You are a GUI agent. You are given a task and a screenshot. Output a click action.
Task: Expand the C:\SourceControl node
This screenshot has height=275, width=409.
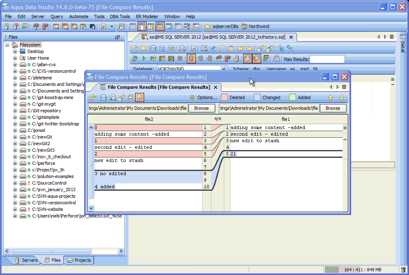(15, 183)
